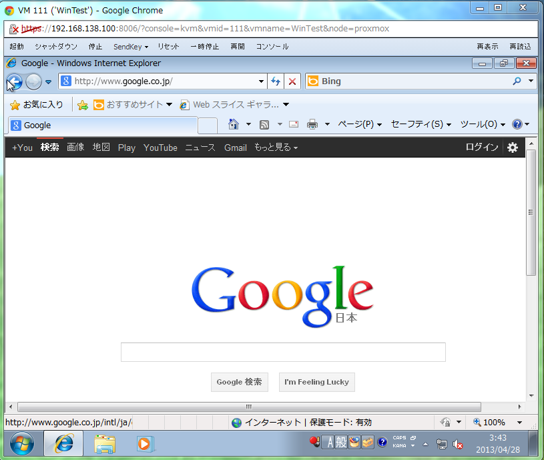Open the セーフティ(S) menu
544x460 pixels.
click(421, 124)
